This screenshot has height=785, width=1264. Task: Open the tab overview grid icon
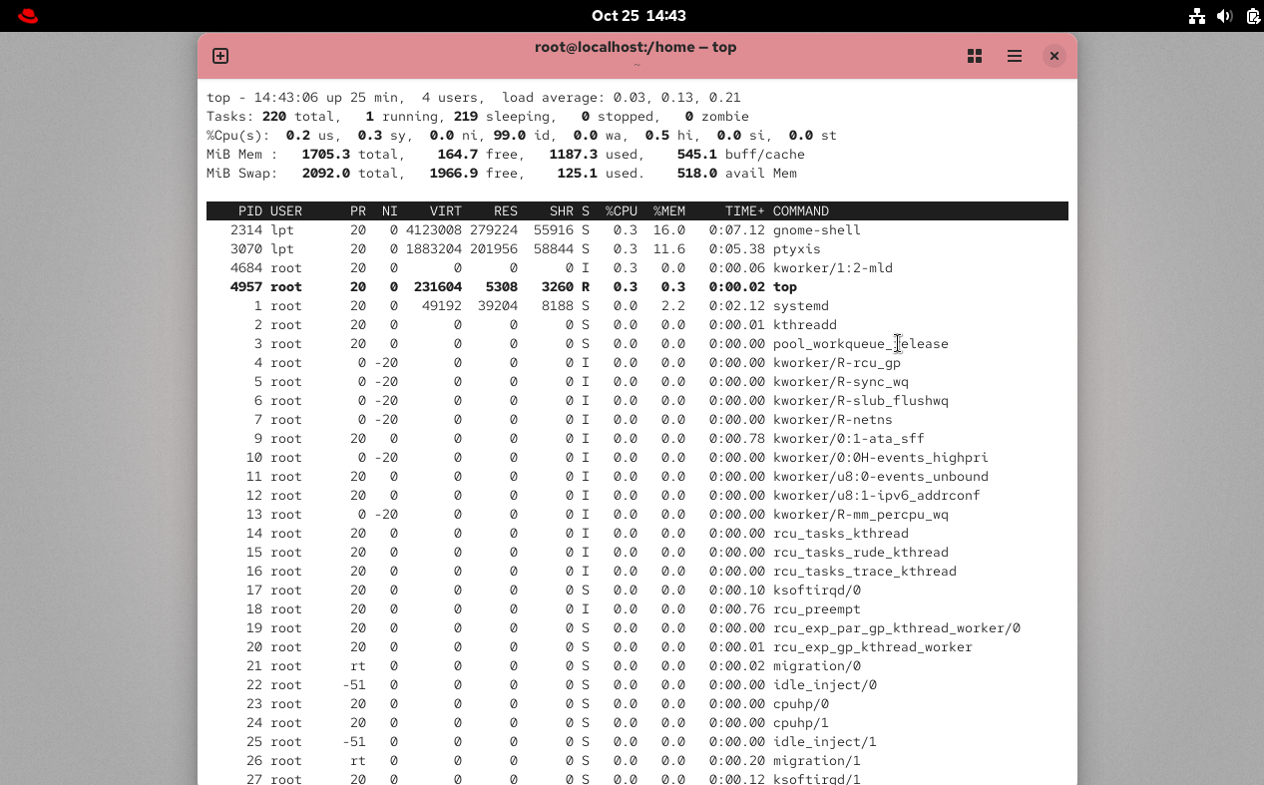click(975, 56)
